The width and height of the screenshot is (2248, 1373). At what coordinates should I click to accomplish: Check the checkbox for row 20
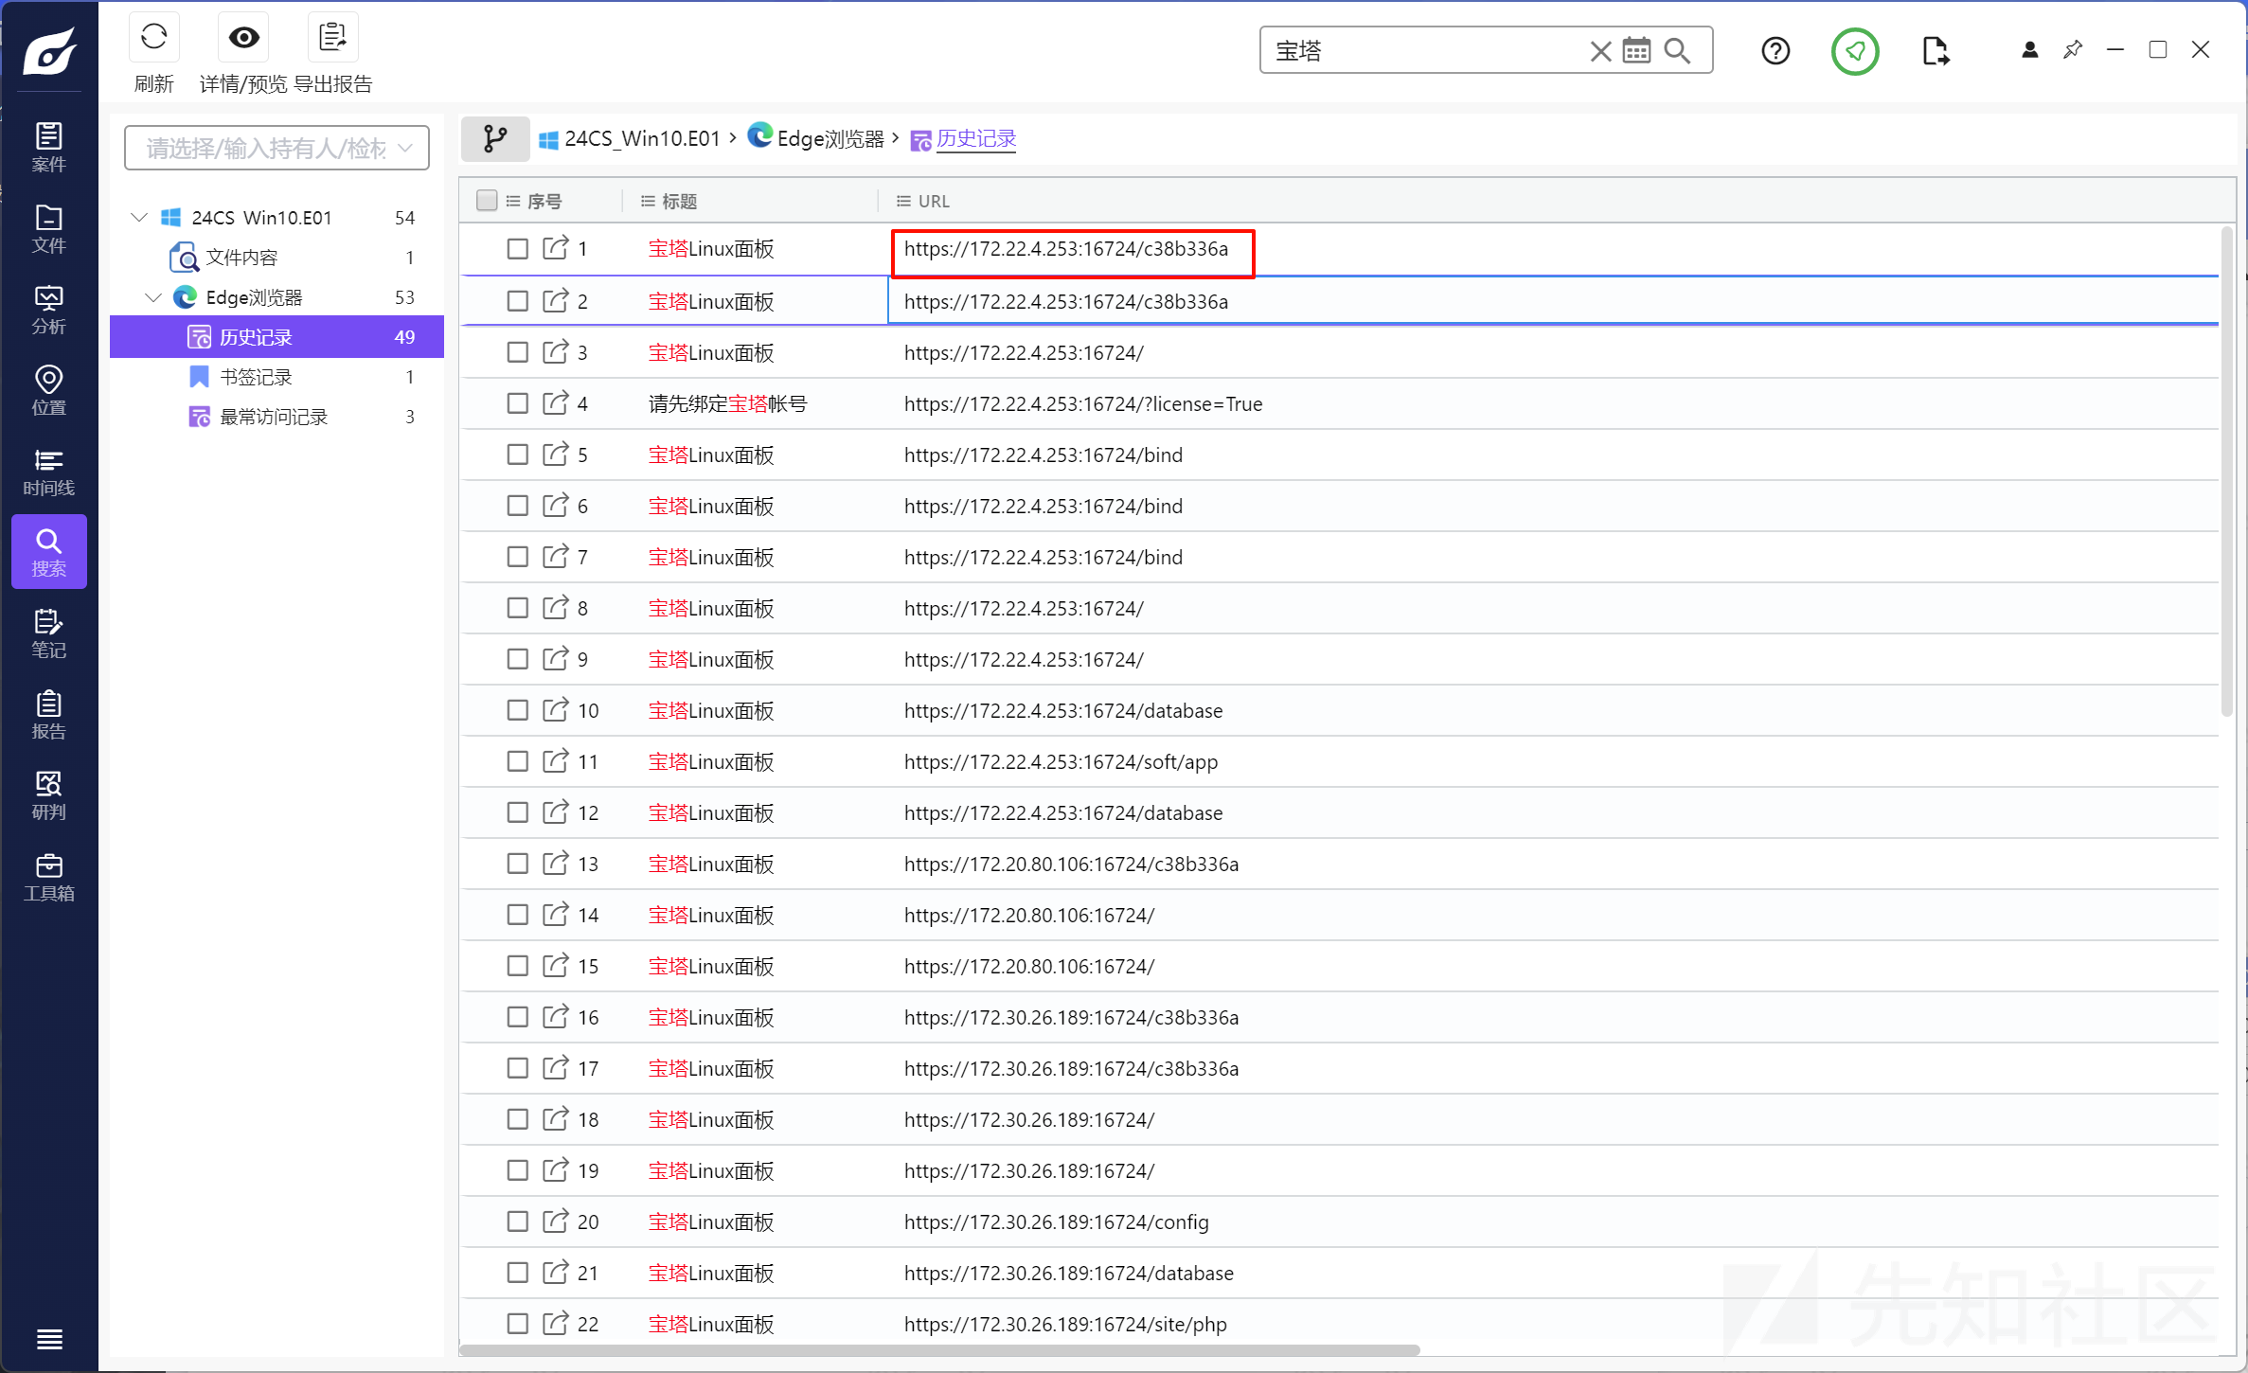517,1221
